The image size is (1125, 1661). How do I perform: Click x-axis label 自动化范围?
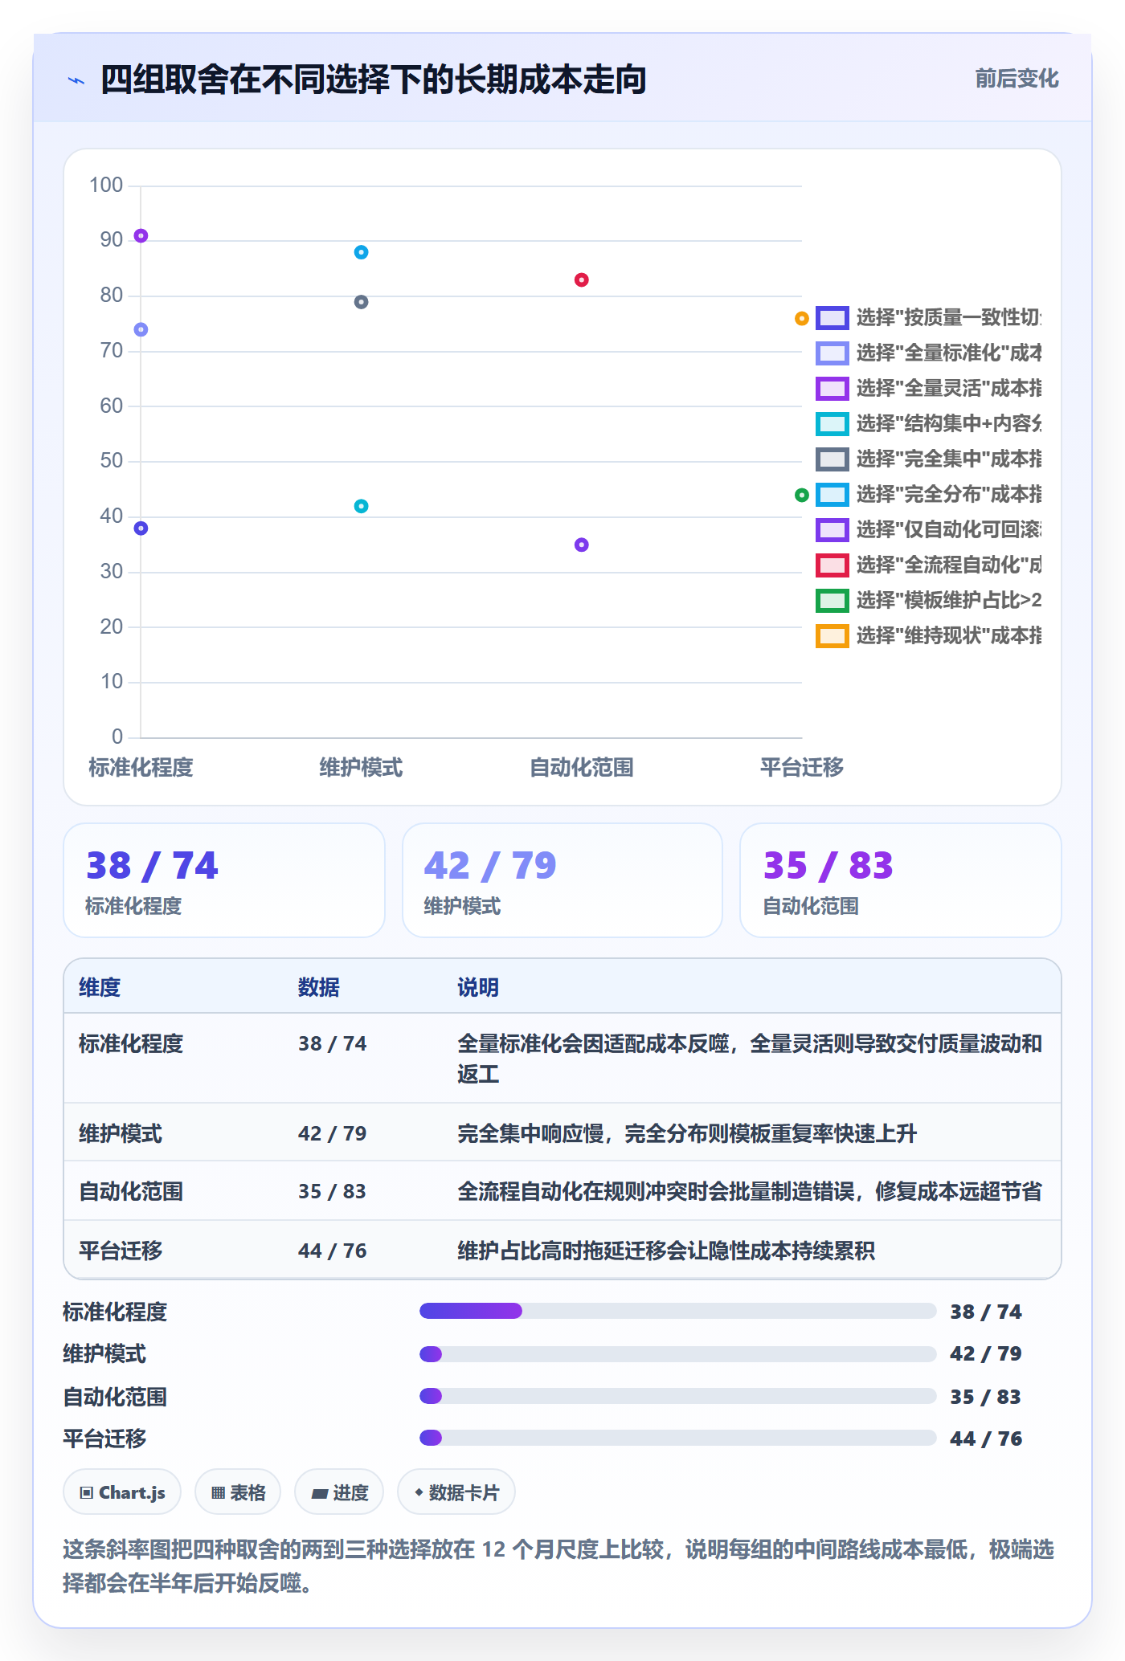coord(582,768)
